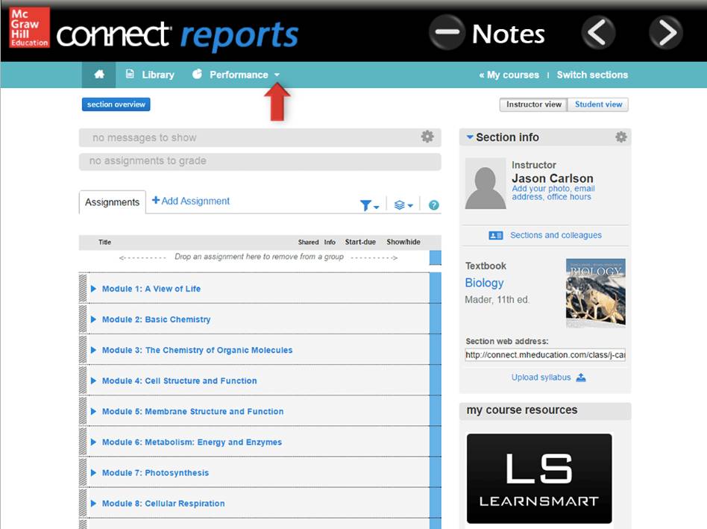Image resolution: width=707 pixels, height=529 pixels.
Task: Click the Library document icon
Action: coord(130,74)
